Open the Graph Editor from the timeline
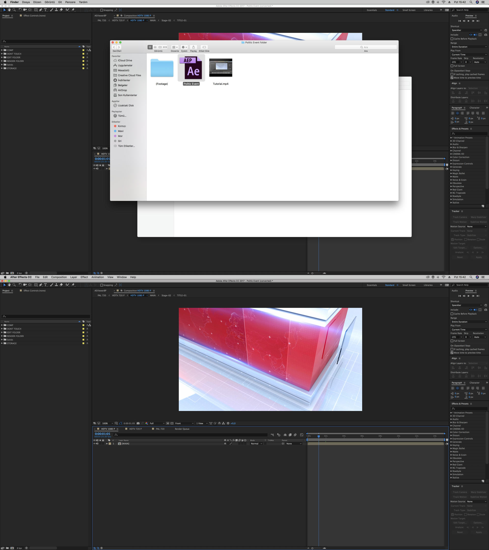The height and width of the screenshot is (550, 489). 302,435
